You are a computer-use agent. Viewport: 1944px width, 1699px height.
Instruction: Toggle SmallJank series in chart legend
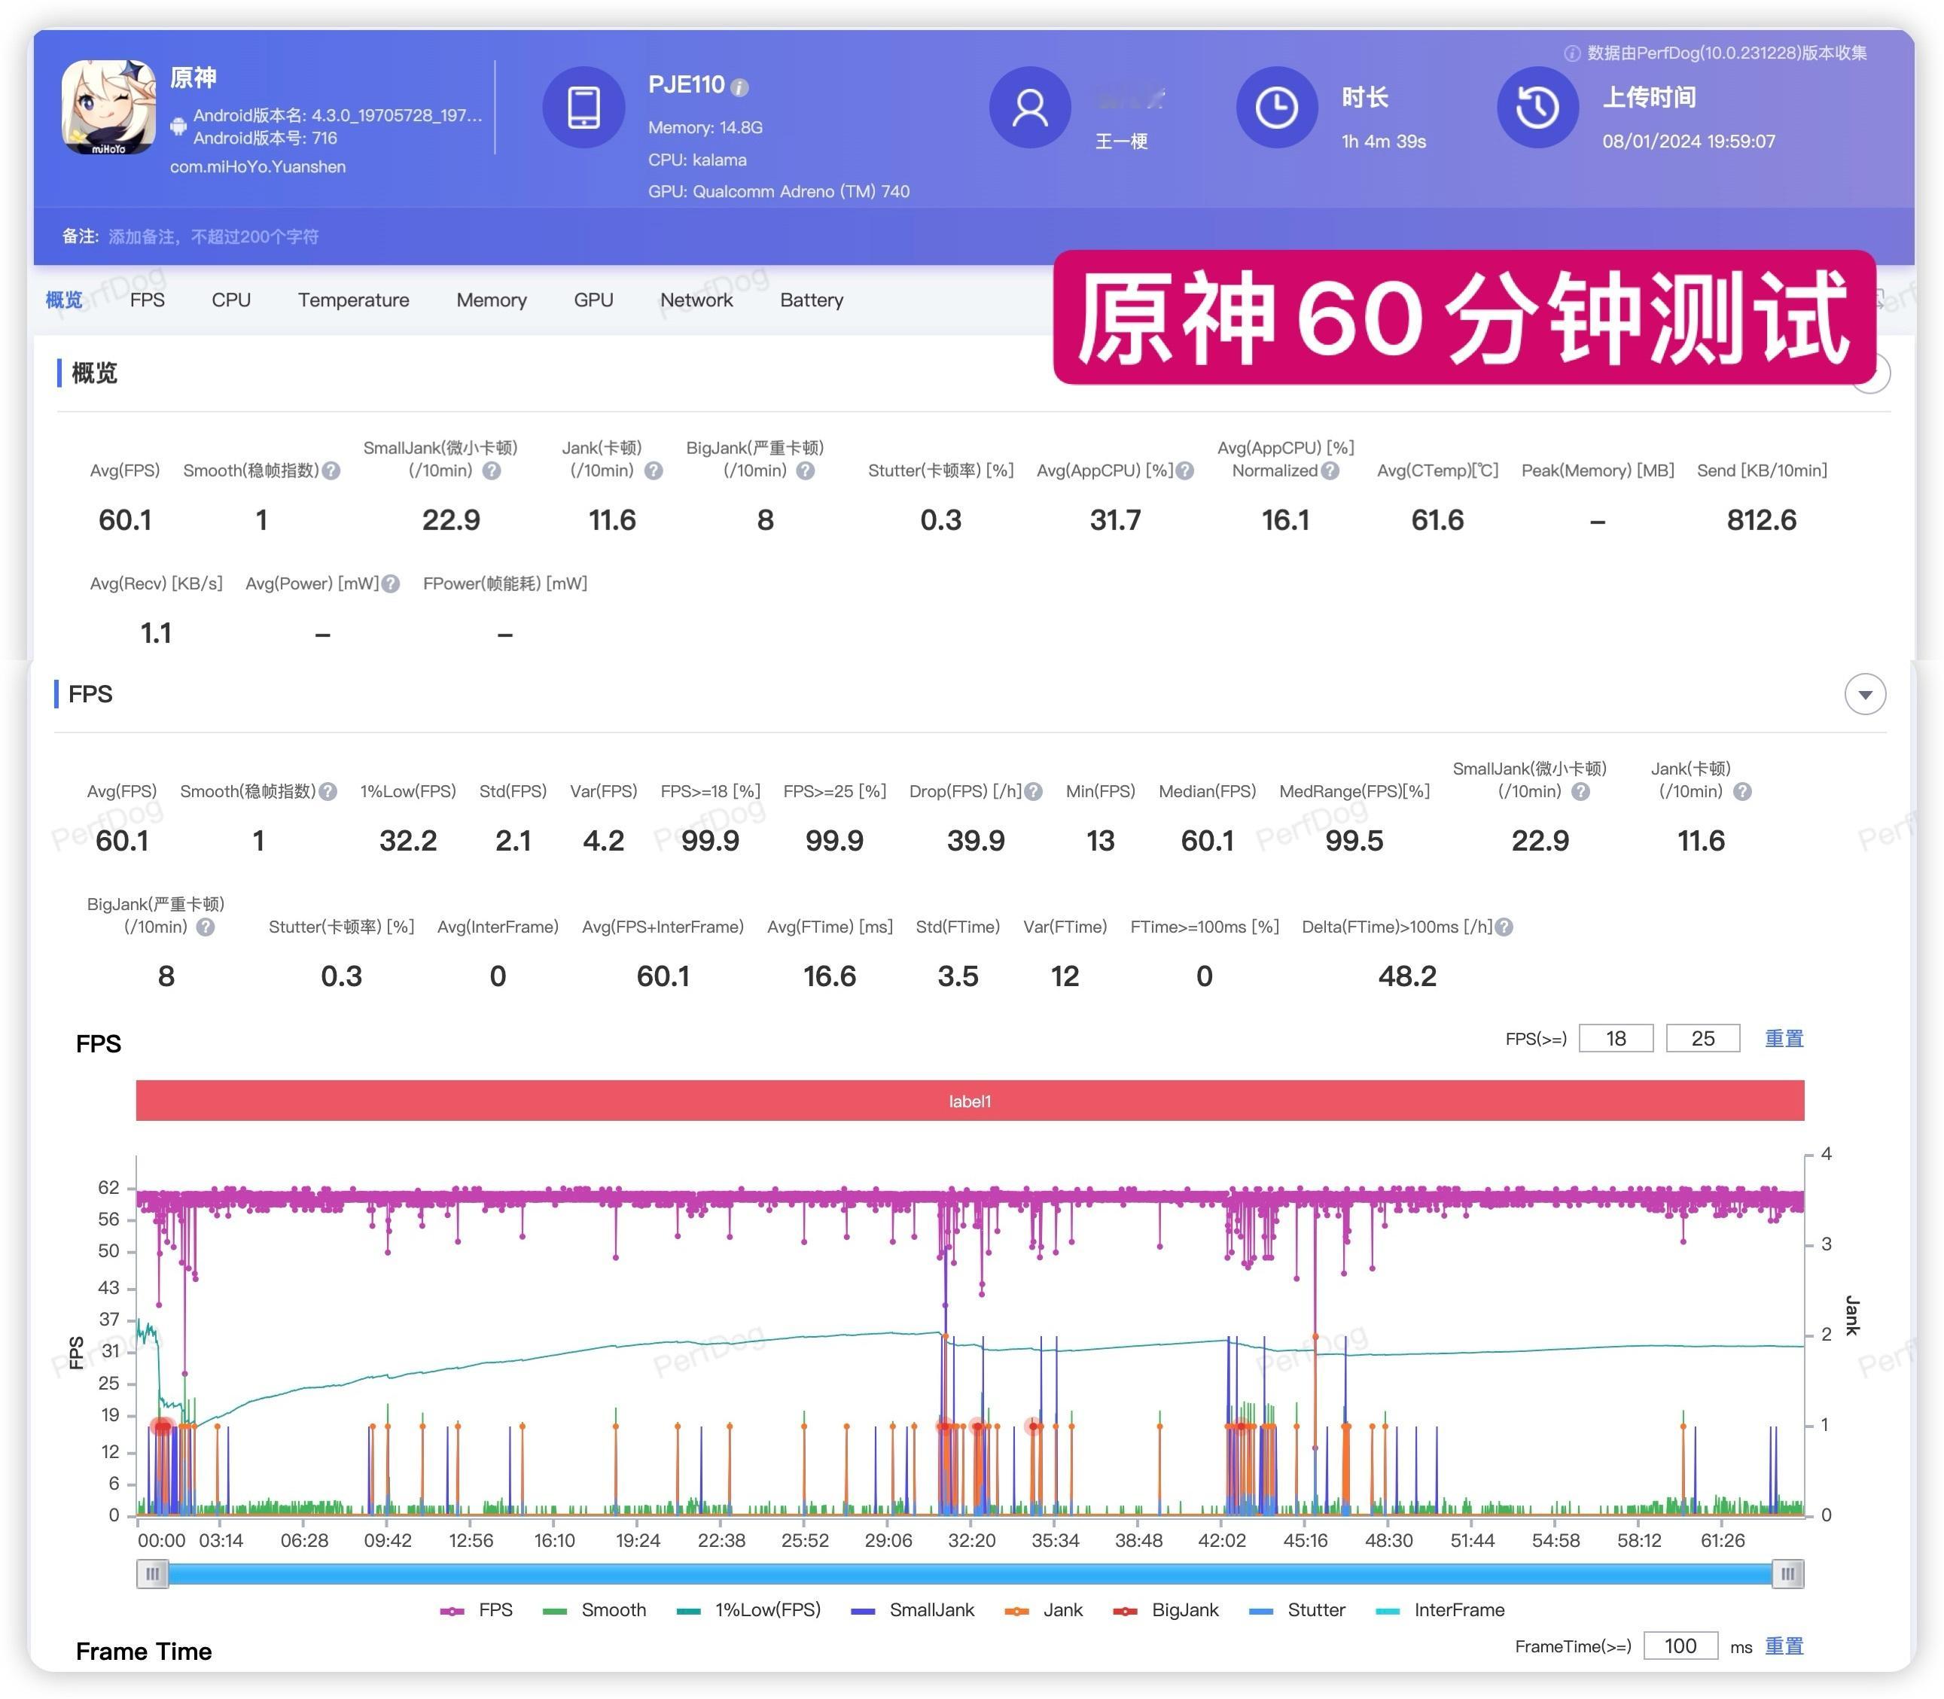[x=913, y=1610]
